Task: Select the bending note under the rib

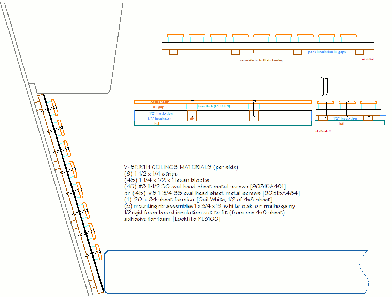Action: click(x=261, y=60)
